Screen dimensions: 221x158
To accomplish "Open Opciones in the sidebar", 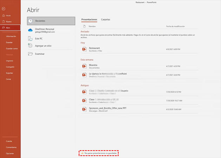I will (10, 153).
